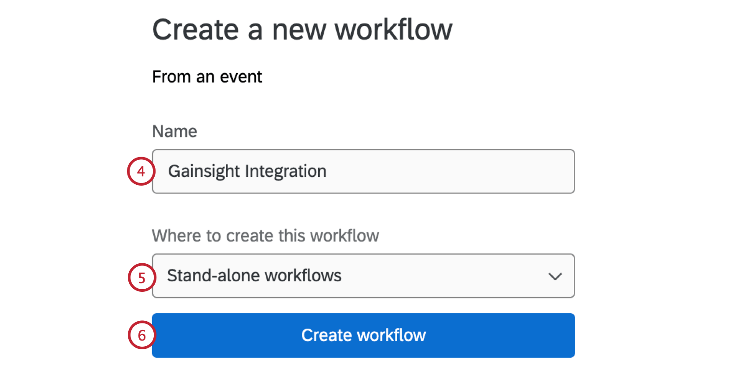
Task: Click the 'Where to create this workflow' label
Action: [x=265, y=236]
